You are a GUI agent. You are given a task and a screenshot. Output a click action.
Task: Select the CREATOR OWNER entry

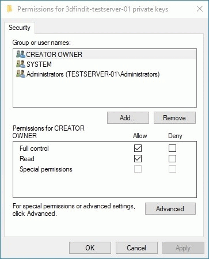point(105,54)
